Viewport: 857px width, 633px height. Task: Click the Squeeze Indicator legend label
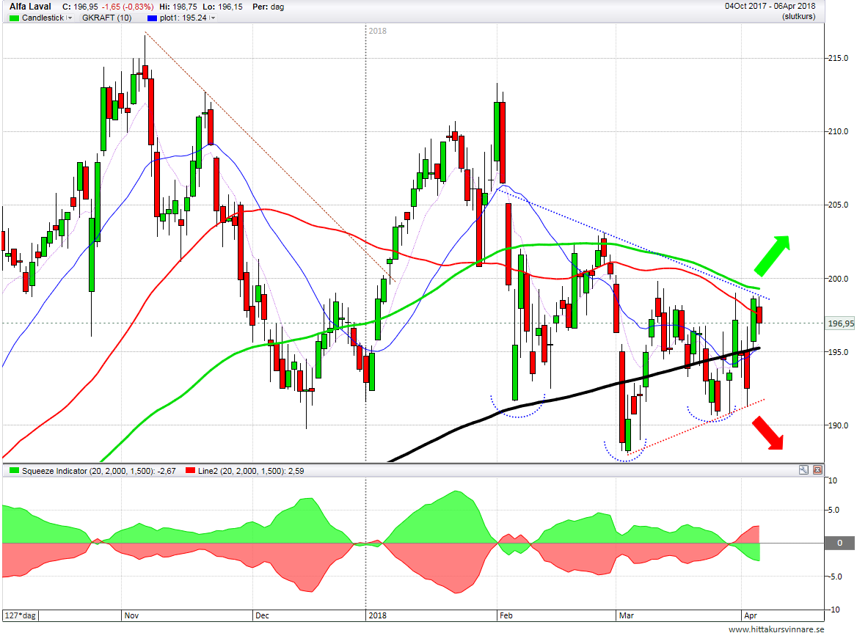pyautogui.click(x=98, y=471)
